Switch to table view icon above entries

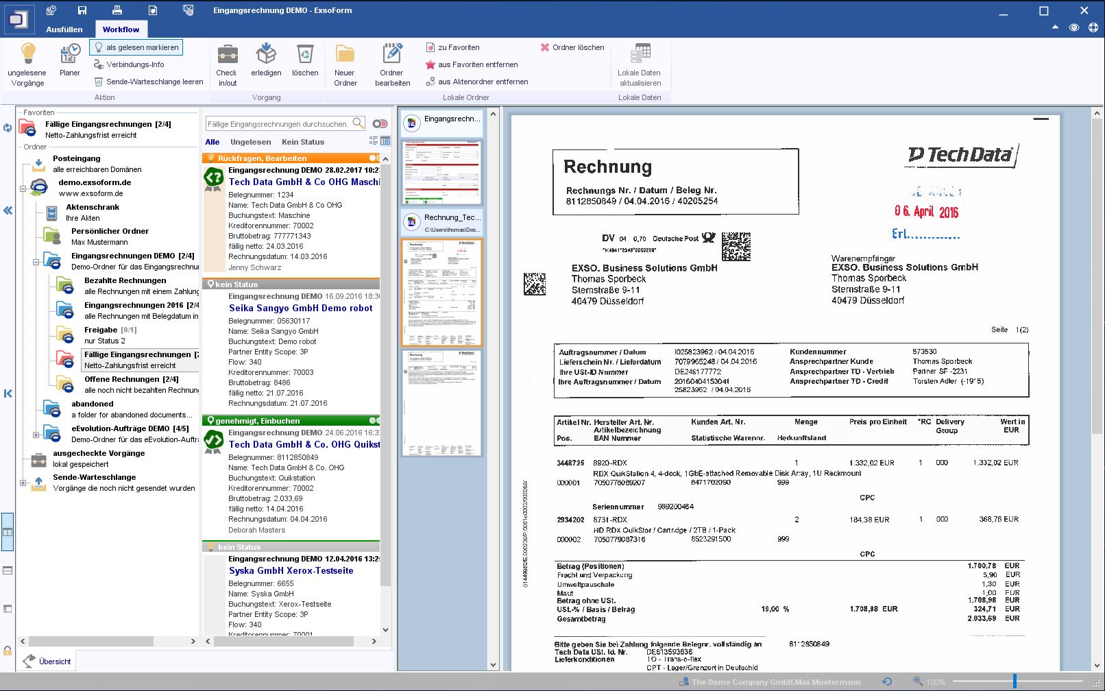pos(385,141)
